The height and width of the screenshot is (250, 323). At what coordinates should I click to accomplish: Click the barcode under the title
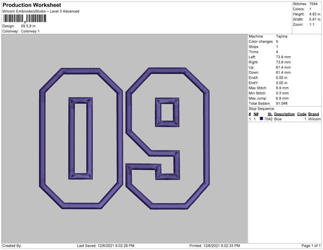23,19
